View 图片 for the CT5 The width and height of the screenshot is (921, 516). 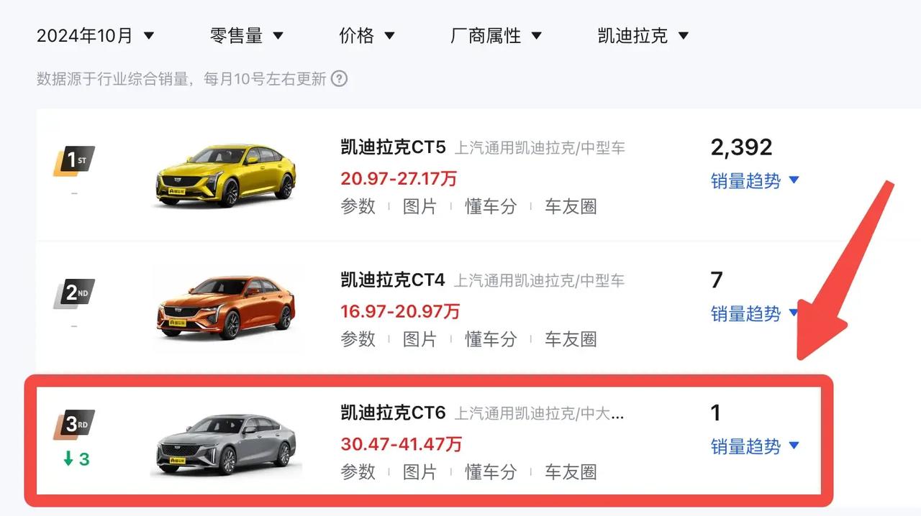click(419, 206)
